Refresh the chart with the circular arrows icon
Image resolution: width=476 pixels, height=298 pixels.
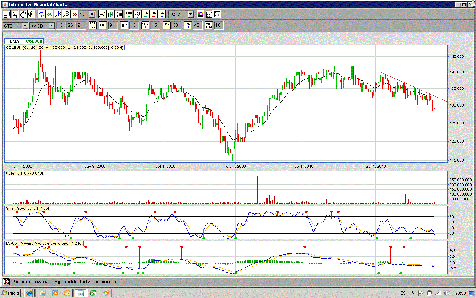(x=42, y=14)
